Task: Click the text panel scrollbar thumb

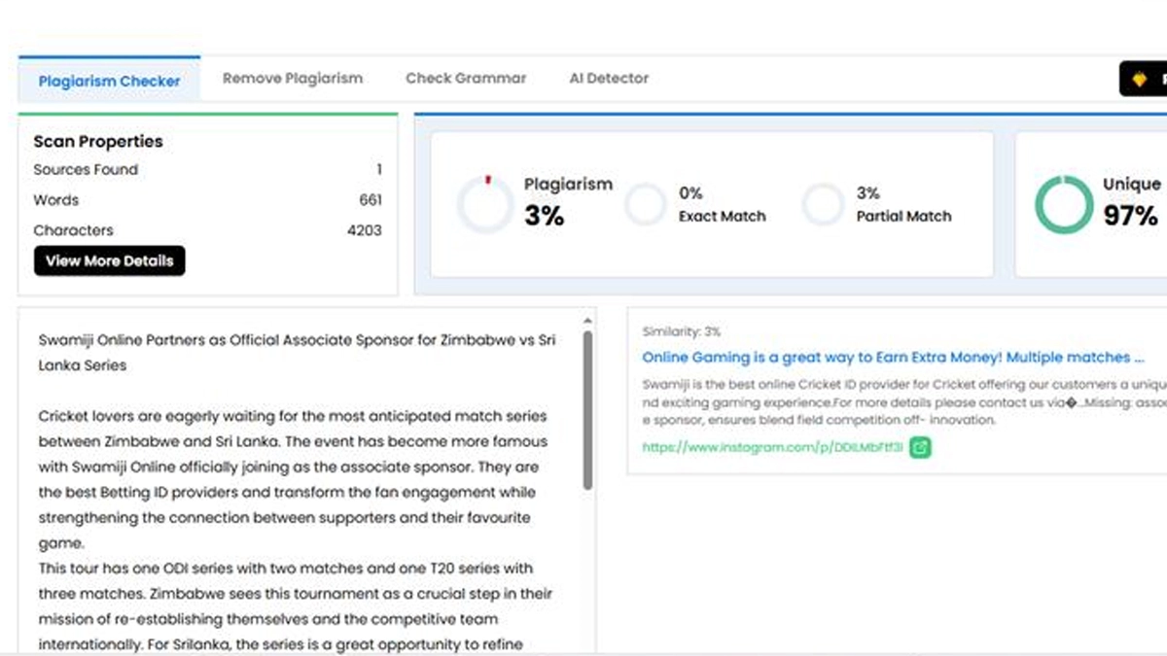Action: click(587, 408)
